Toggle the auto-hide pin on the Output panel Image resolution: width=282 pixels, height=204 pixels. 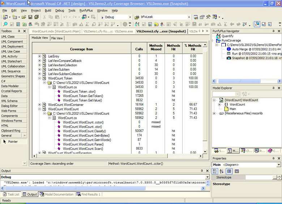tap(202, 170)
